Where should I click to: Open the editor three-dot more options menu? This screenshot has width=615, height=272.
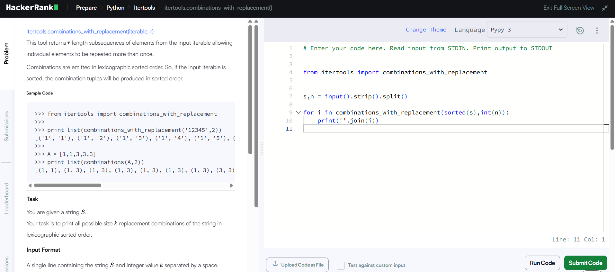tap(597, 31)
